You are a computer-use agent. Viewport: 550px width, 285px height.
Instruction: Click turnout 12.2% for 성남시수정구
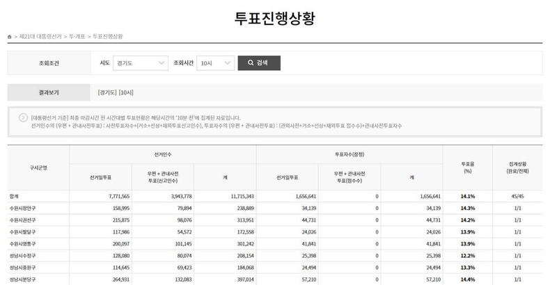point(468,256)
